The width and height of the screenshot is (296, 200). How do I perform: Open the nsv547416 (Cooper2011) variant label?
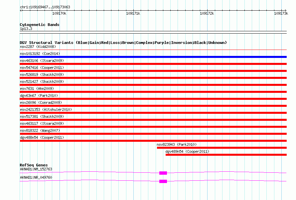[42, 68]
